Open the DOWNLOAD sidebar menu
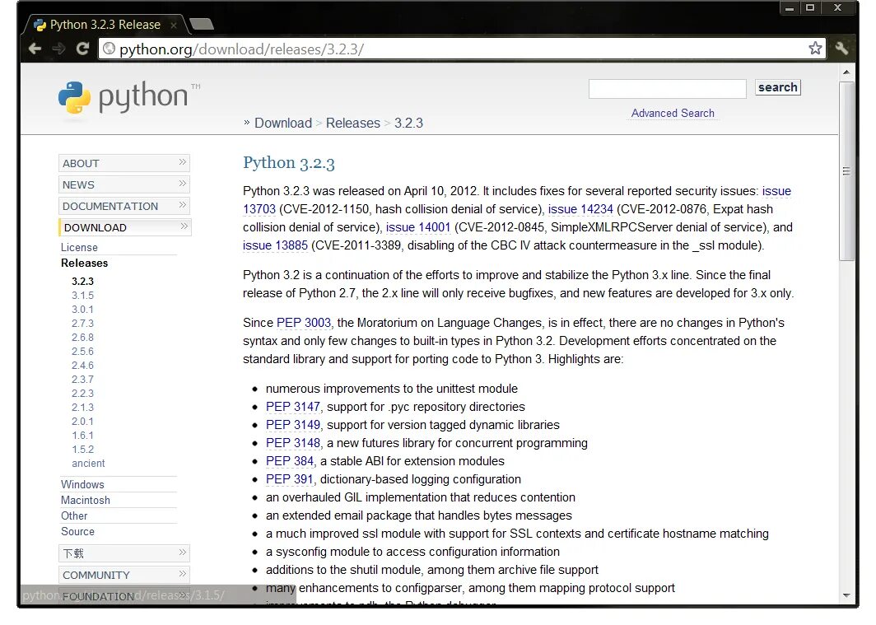The image size is (876, 625). pos(124,227)
